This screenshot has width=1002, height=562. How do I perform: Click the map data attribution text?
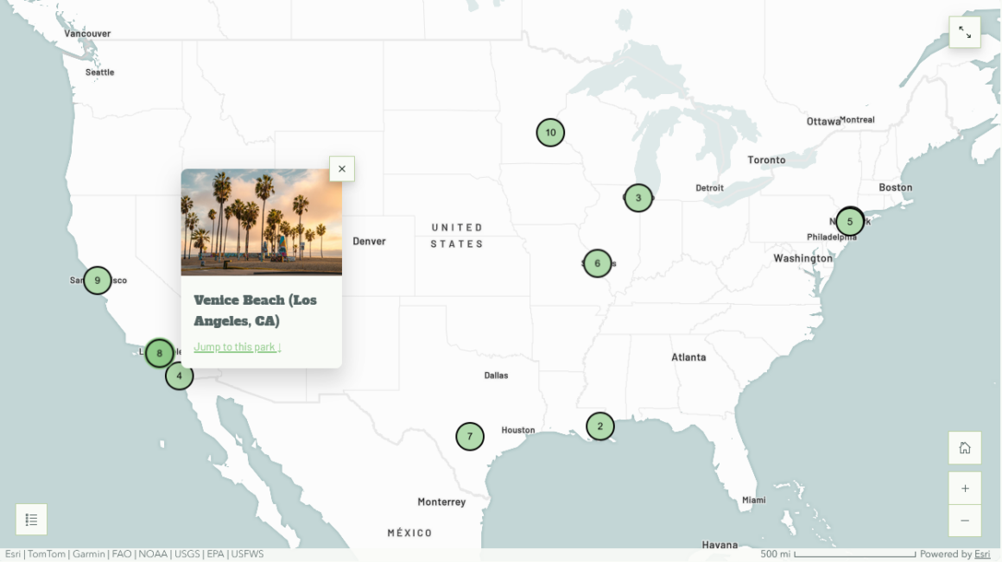[134, 553]
